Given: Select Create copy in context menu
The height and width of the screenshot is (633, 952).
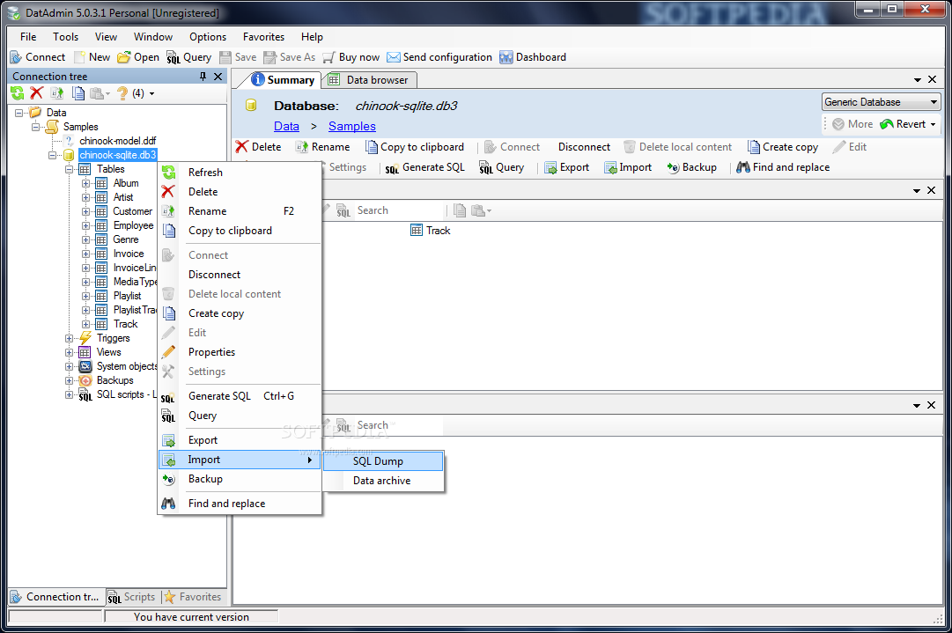Looking at the screenshot, I should tap(240, 313).
